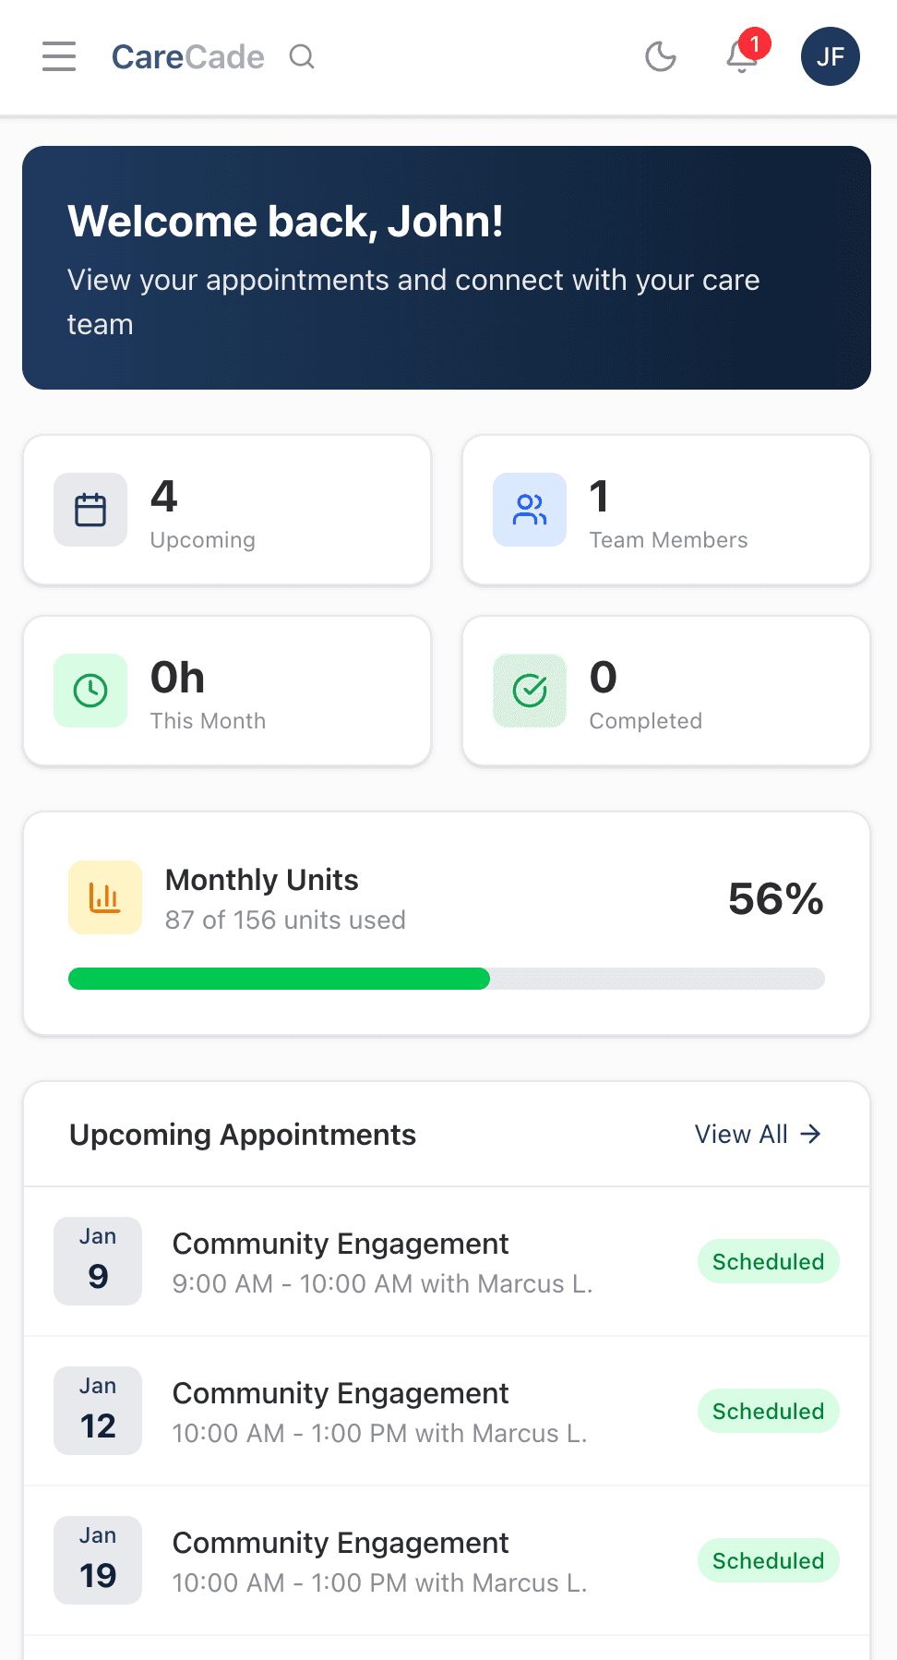Click the Monthly Units progress bar
Screen dimensions: 897x1660
tap(447, 979)
